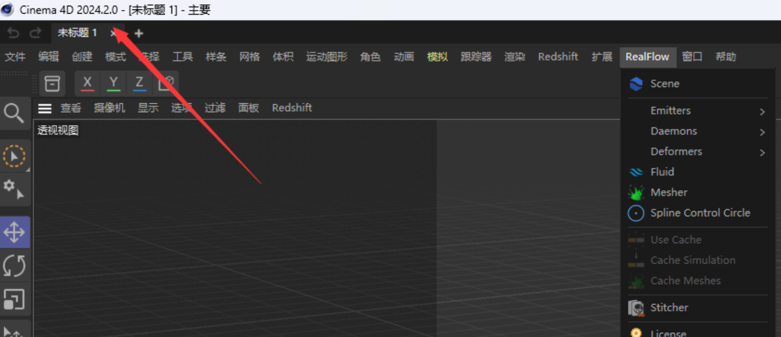781x337 pixels.
Task: Open viewport 摄像机 menu
Action: click(110, 108)
